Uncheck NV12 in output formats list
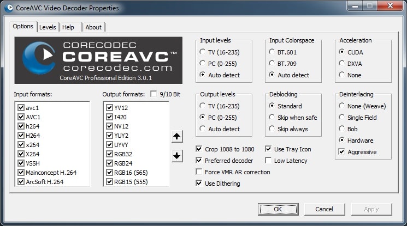This screenshot has height=226, width=407. (107, 127)
